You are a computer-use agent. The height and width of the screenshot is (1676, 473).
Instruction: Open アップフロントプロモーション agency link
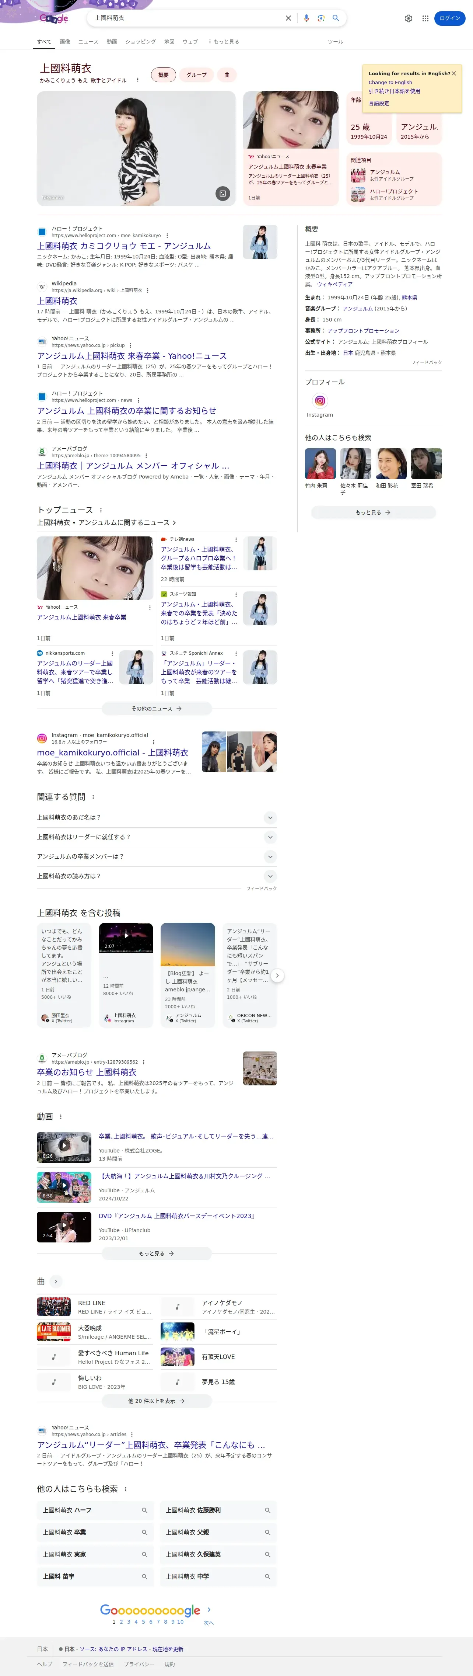363,330
